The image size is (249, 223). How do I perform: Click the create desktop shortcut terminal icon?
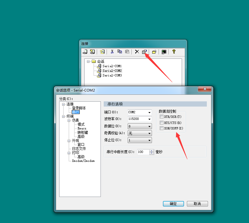[164, 52]
